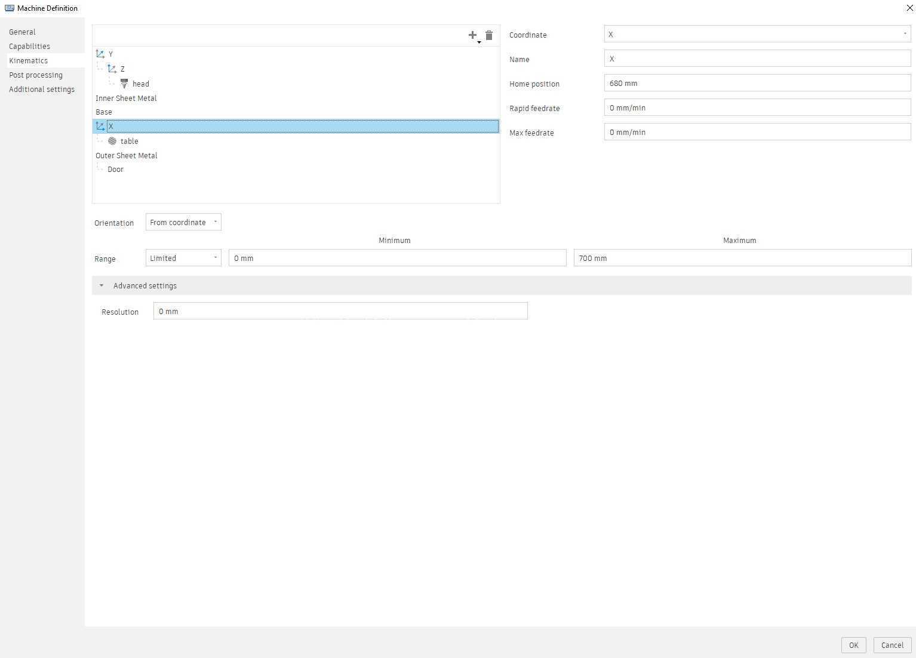Click the Range label
Screen dimensions: 916x658
(x=105, y=259)
